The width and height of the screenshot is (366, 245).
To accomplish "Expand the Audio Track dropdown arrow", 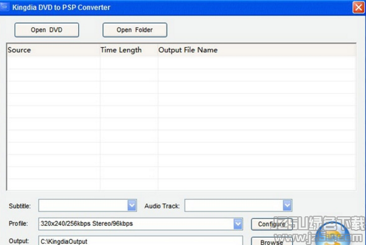I will [287, 206].
